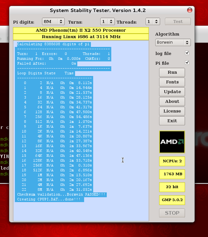
Task: Click the loop 8 row with 1m 1.070s
Action: pyautogui.click(x=54, y=122)
